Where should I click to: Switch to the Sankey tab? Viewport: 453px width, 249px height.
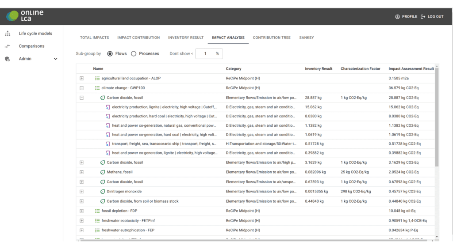[x=306, y=38]
